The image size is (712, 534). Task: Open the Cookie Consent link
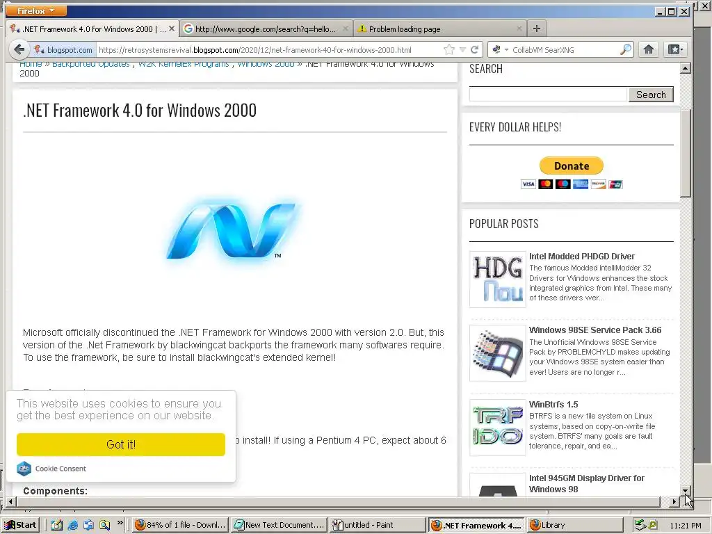tap(60, 469)
